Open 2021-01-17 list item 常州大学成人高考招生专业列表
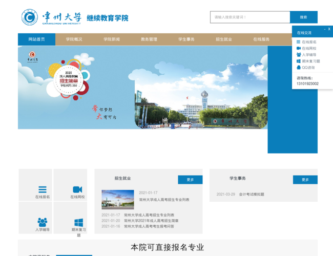This screenshot has width=333, height=256. (x=149, y=215)
